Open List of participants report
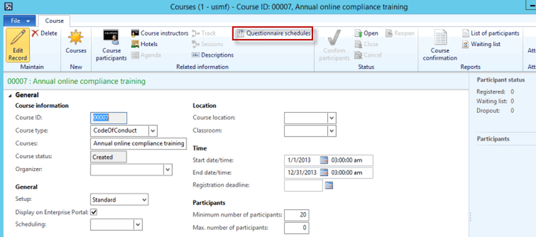This screenshot has width=536, height=237. pyautogui.click(x=491, y=33)
